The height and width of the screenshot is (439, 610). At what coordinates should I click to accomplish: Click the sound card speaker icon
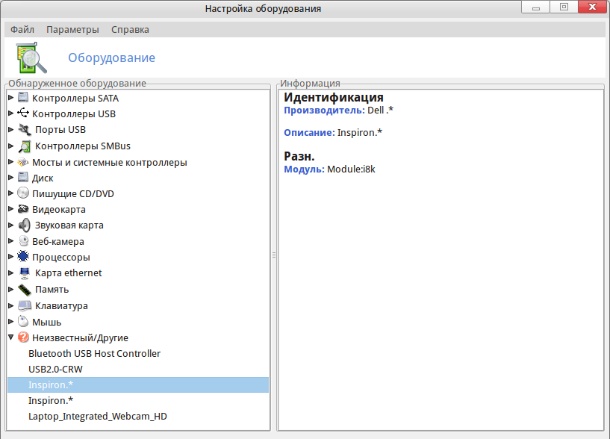point(25,225)
